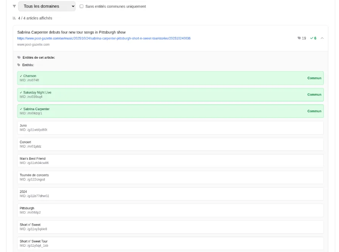Click the filter funnel icon
Viewport: 339px width, 252px height.
(14, 6)
